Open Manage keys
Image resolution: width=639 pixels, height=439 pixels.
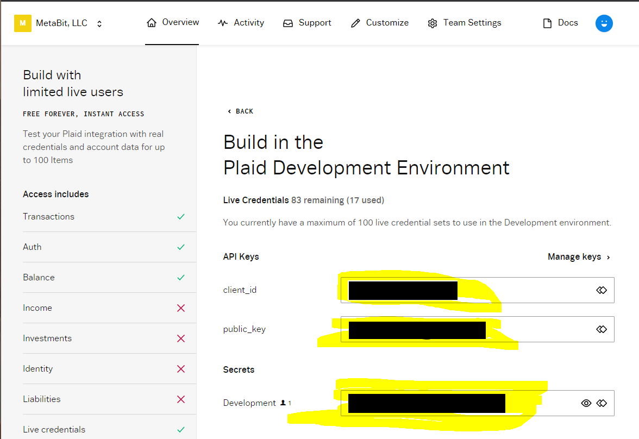(x=579, y=257)
